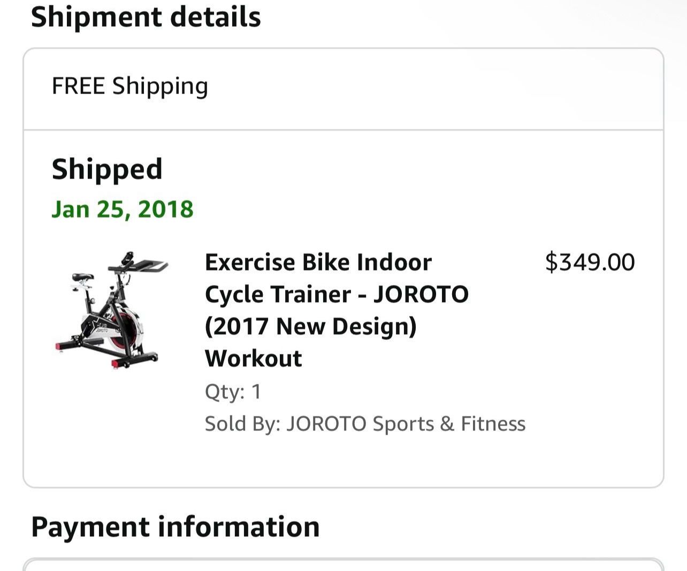Open the Exercise Bike Indoor product title
The height and width of the screenshot is (571, 687).
coord(318,263)
